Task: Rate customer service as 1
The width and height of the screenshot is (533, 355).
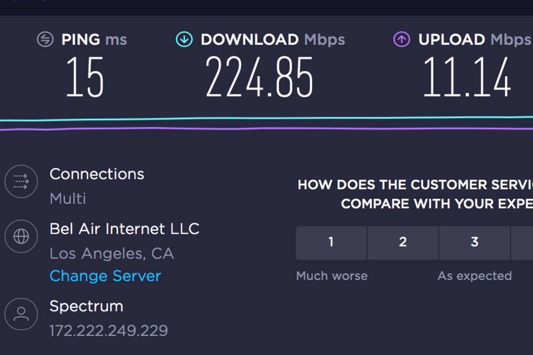Action: tap(331, 243)
